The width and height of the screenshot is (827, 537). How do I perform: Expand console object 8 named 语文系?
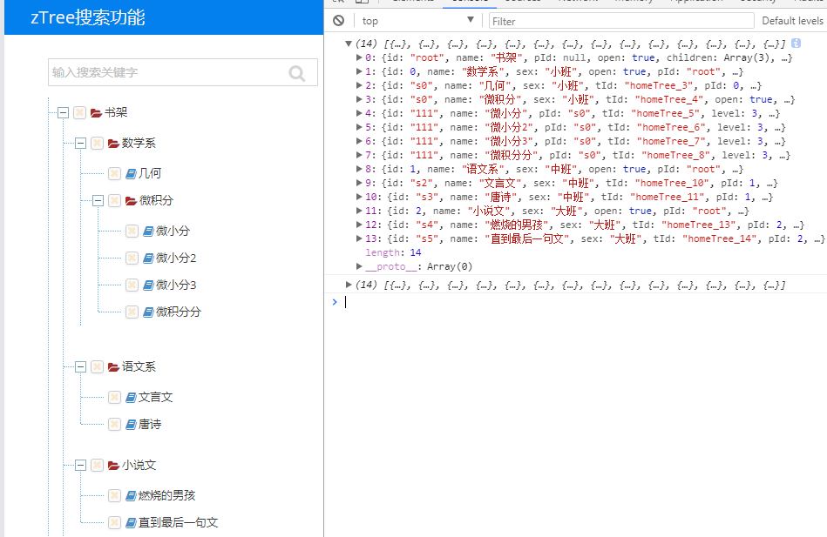click(x=359, y=169)
